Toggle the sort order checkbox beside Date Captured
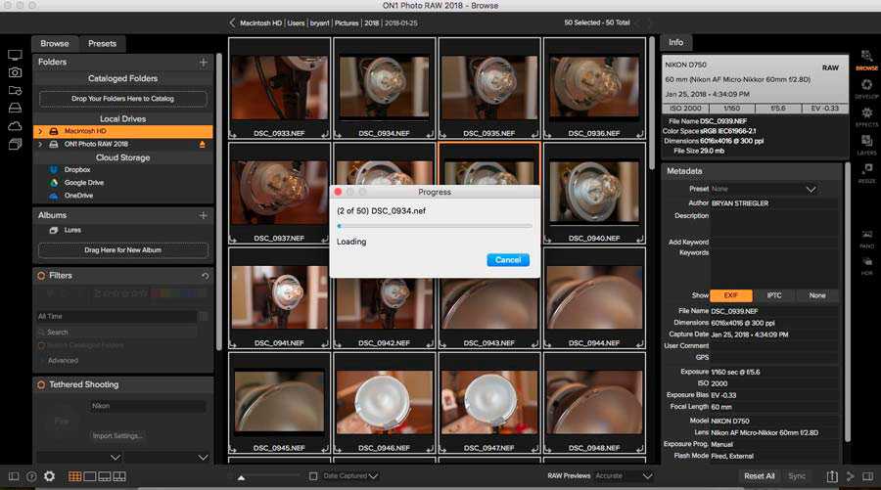This screenshot has width=881, height=490. coord(313,476)
